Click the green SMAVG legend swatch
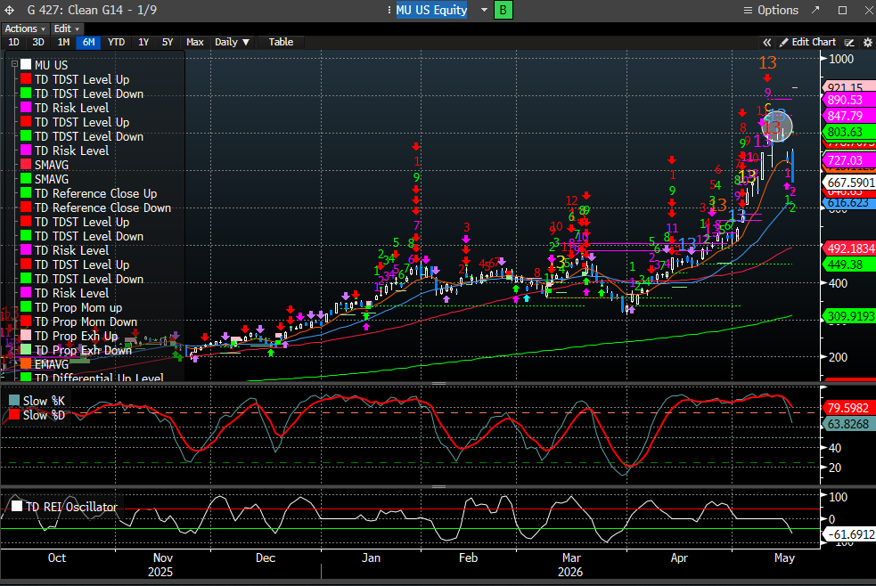The image size is (876, 586). tap(26, 179)
